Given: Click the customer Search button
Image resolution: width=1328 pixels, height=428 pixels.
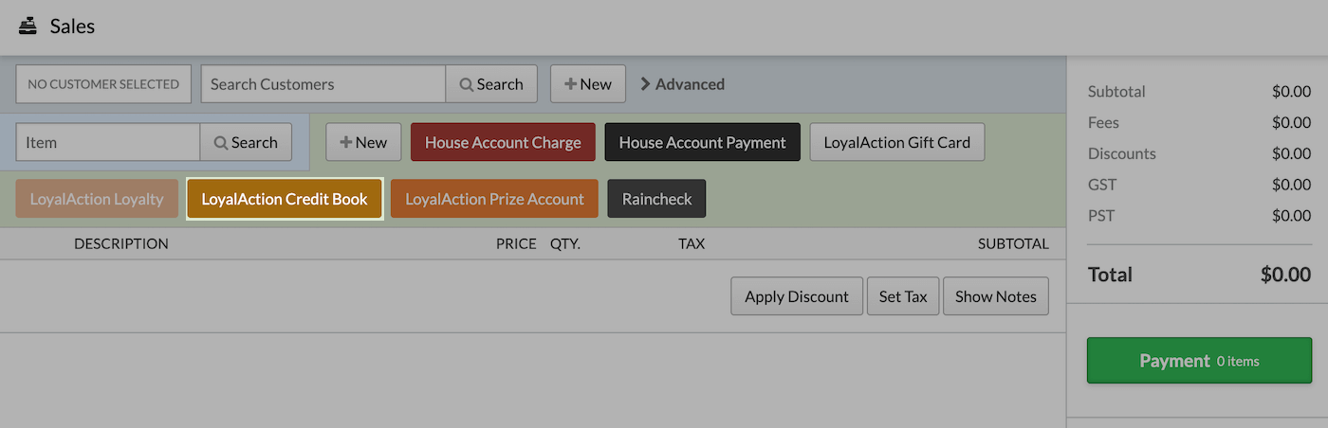Looking at the screenshot, I should [491, 84].
